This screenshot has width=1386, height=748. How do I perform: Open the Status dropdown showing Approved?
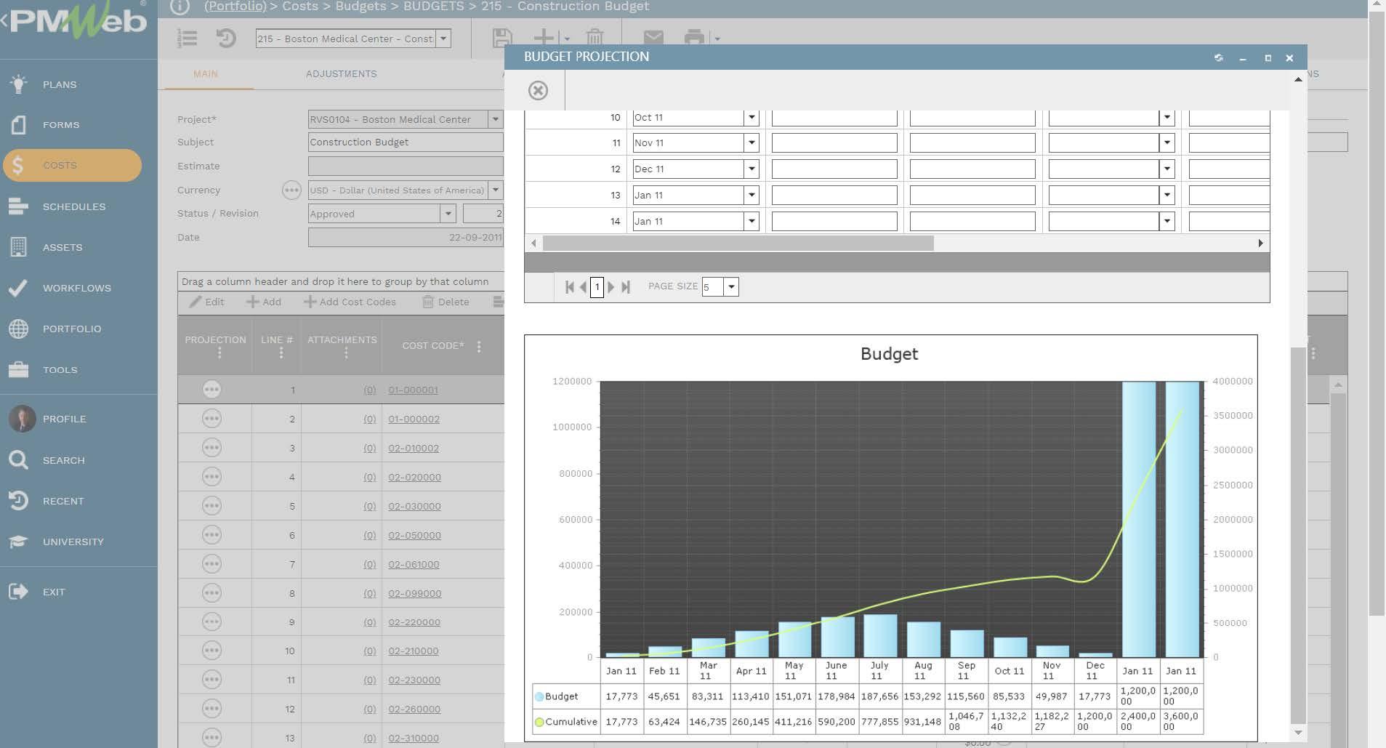pyautogui.click(x=448, y=214)
